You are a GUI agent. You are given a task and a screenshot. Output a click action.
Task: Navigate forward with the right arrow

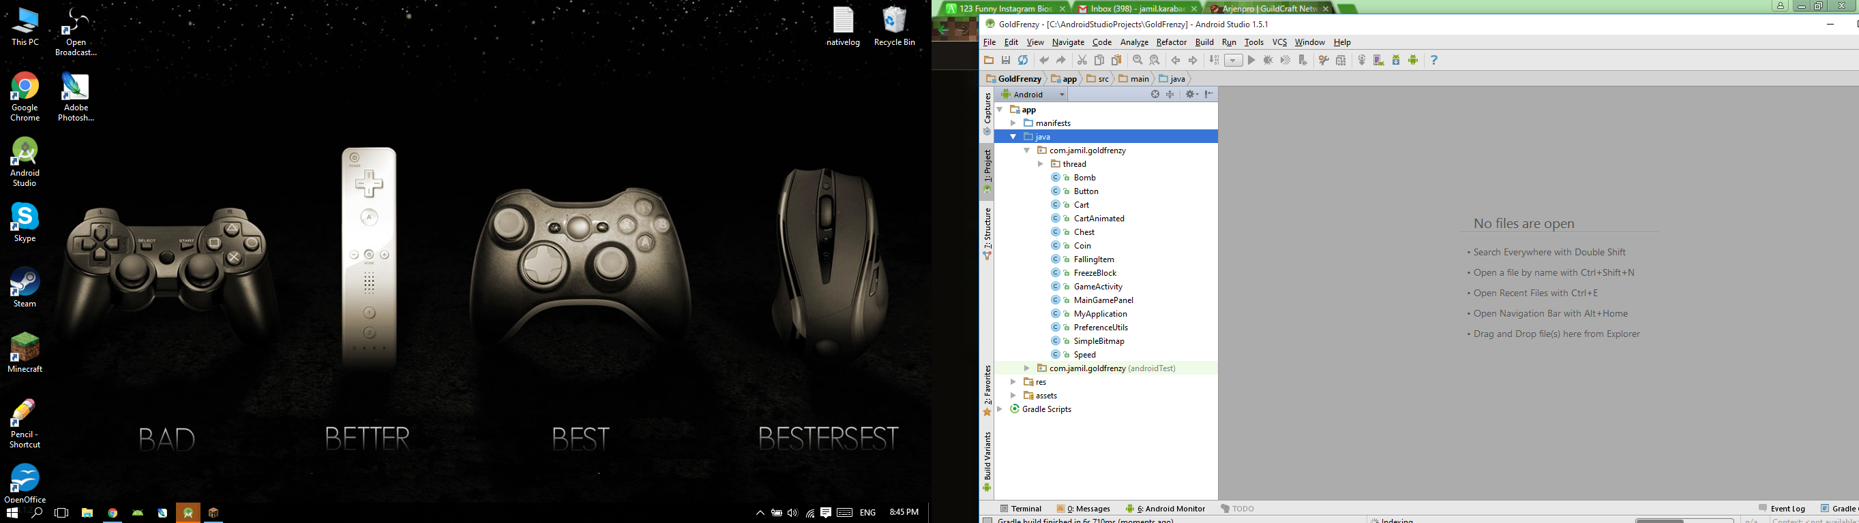click(x=1193, y=61)
